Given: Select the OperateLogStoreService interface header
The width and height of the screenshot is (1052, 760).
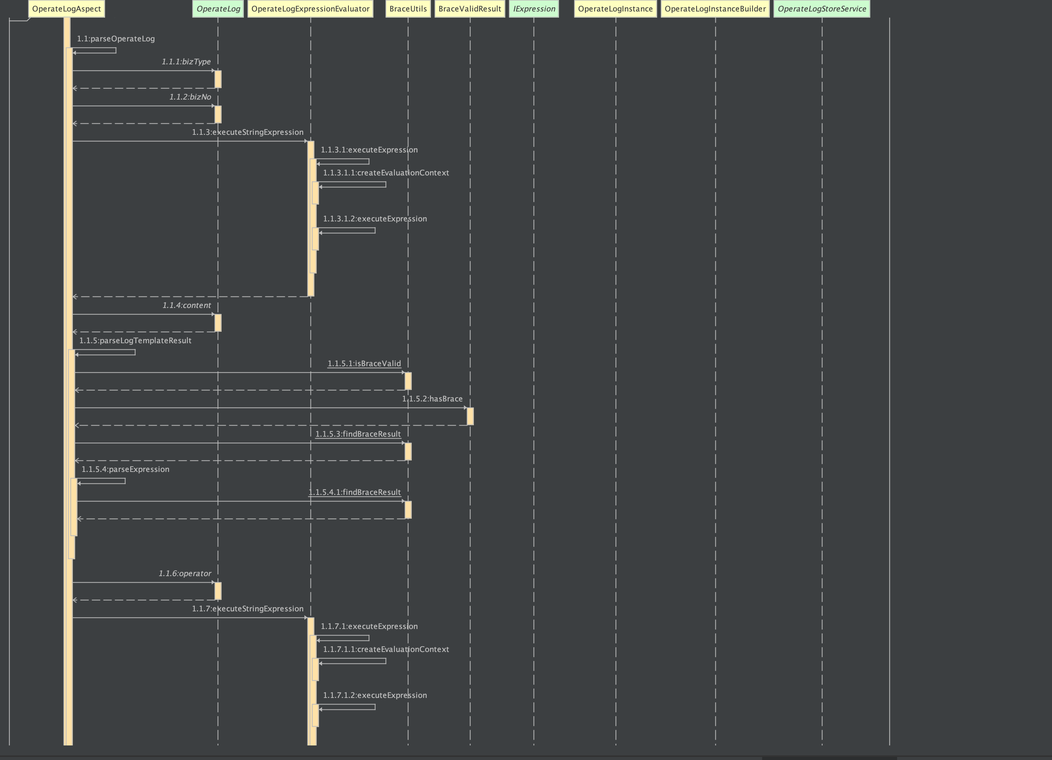Looking at the screenshot, I should pos(822,9).
